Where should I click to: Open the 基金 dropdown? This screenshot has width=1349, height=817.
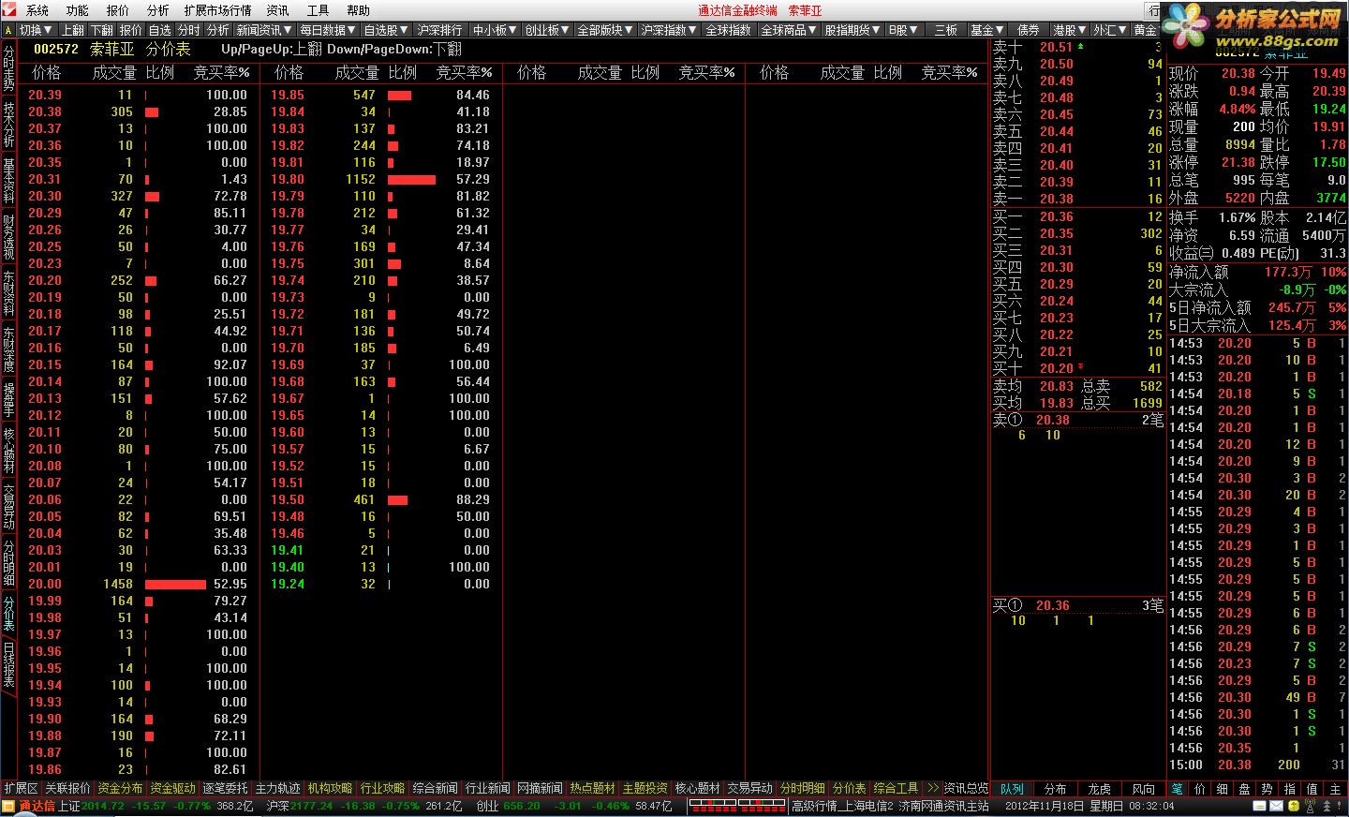[987, 30]
